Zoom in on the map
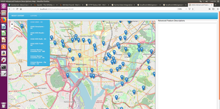The image size is (220, 109). (12, 24)
